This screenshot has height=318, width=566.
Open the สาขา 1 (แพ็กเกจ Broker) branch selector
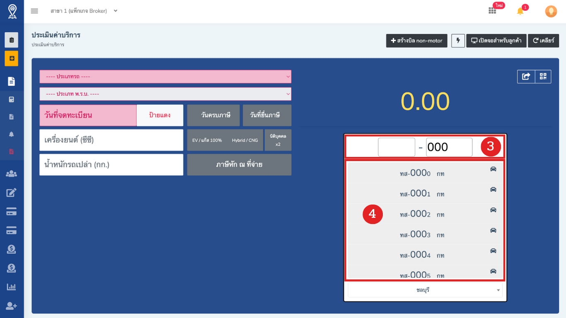[84, 11]
